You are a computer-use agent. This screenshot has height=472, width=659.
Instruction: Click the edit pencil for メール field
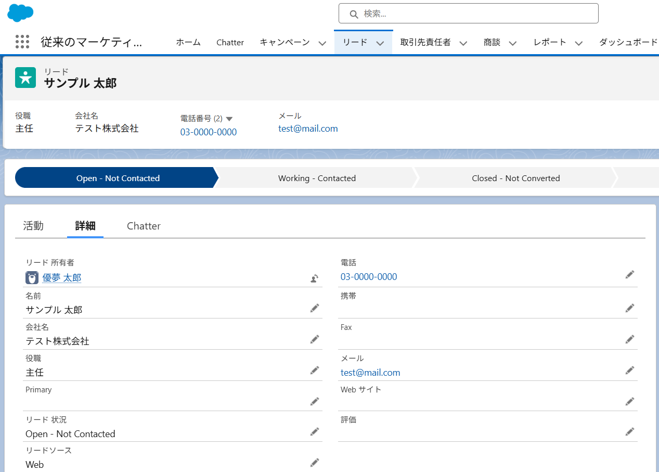click(x=630, y=371)
